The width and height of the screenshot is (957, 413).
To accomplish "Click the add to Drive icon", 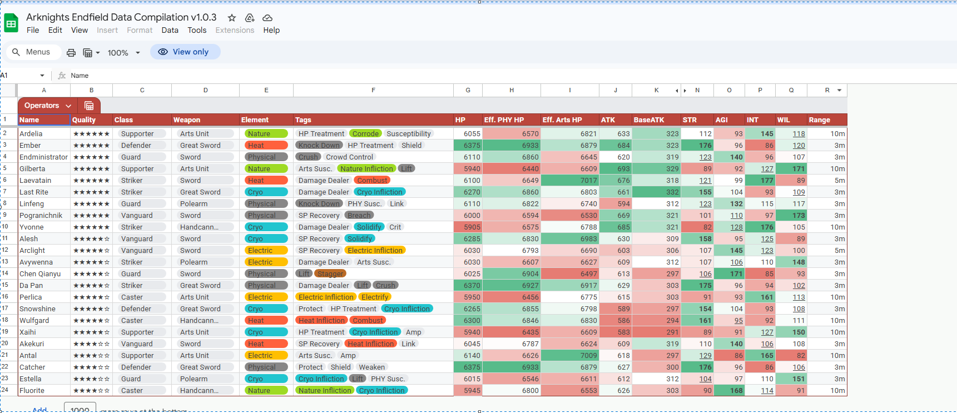I will (x=250, y=18).
